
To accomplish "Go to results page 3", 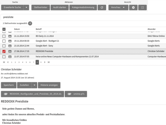I will click(19, 62).
